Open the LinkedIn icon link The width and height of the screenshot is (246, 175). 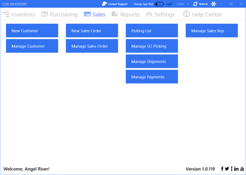[236, 169]
